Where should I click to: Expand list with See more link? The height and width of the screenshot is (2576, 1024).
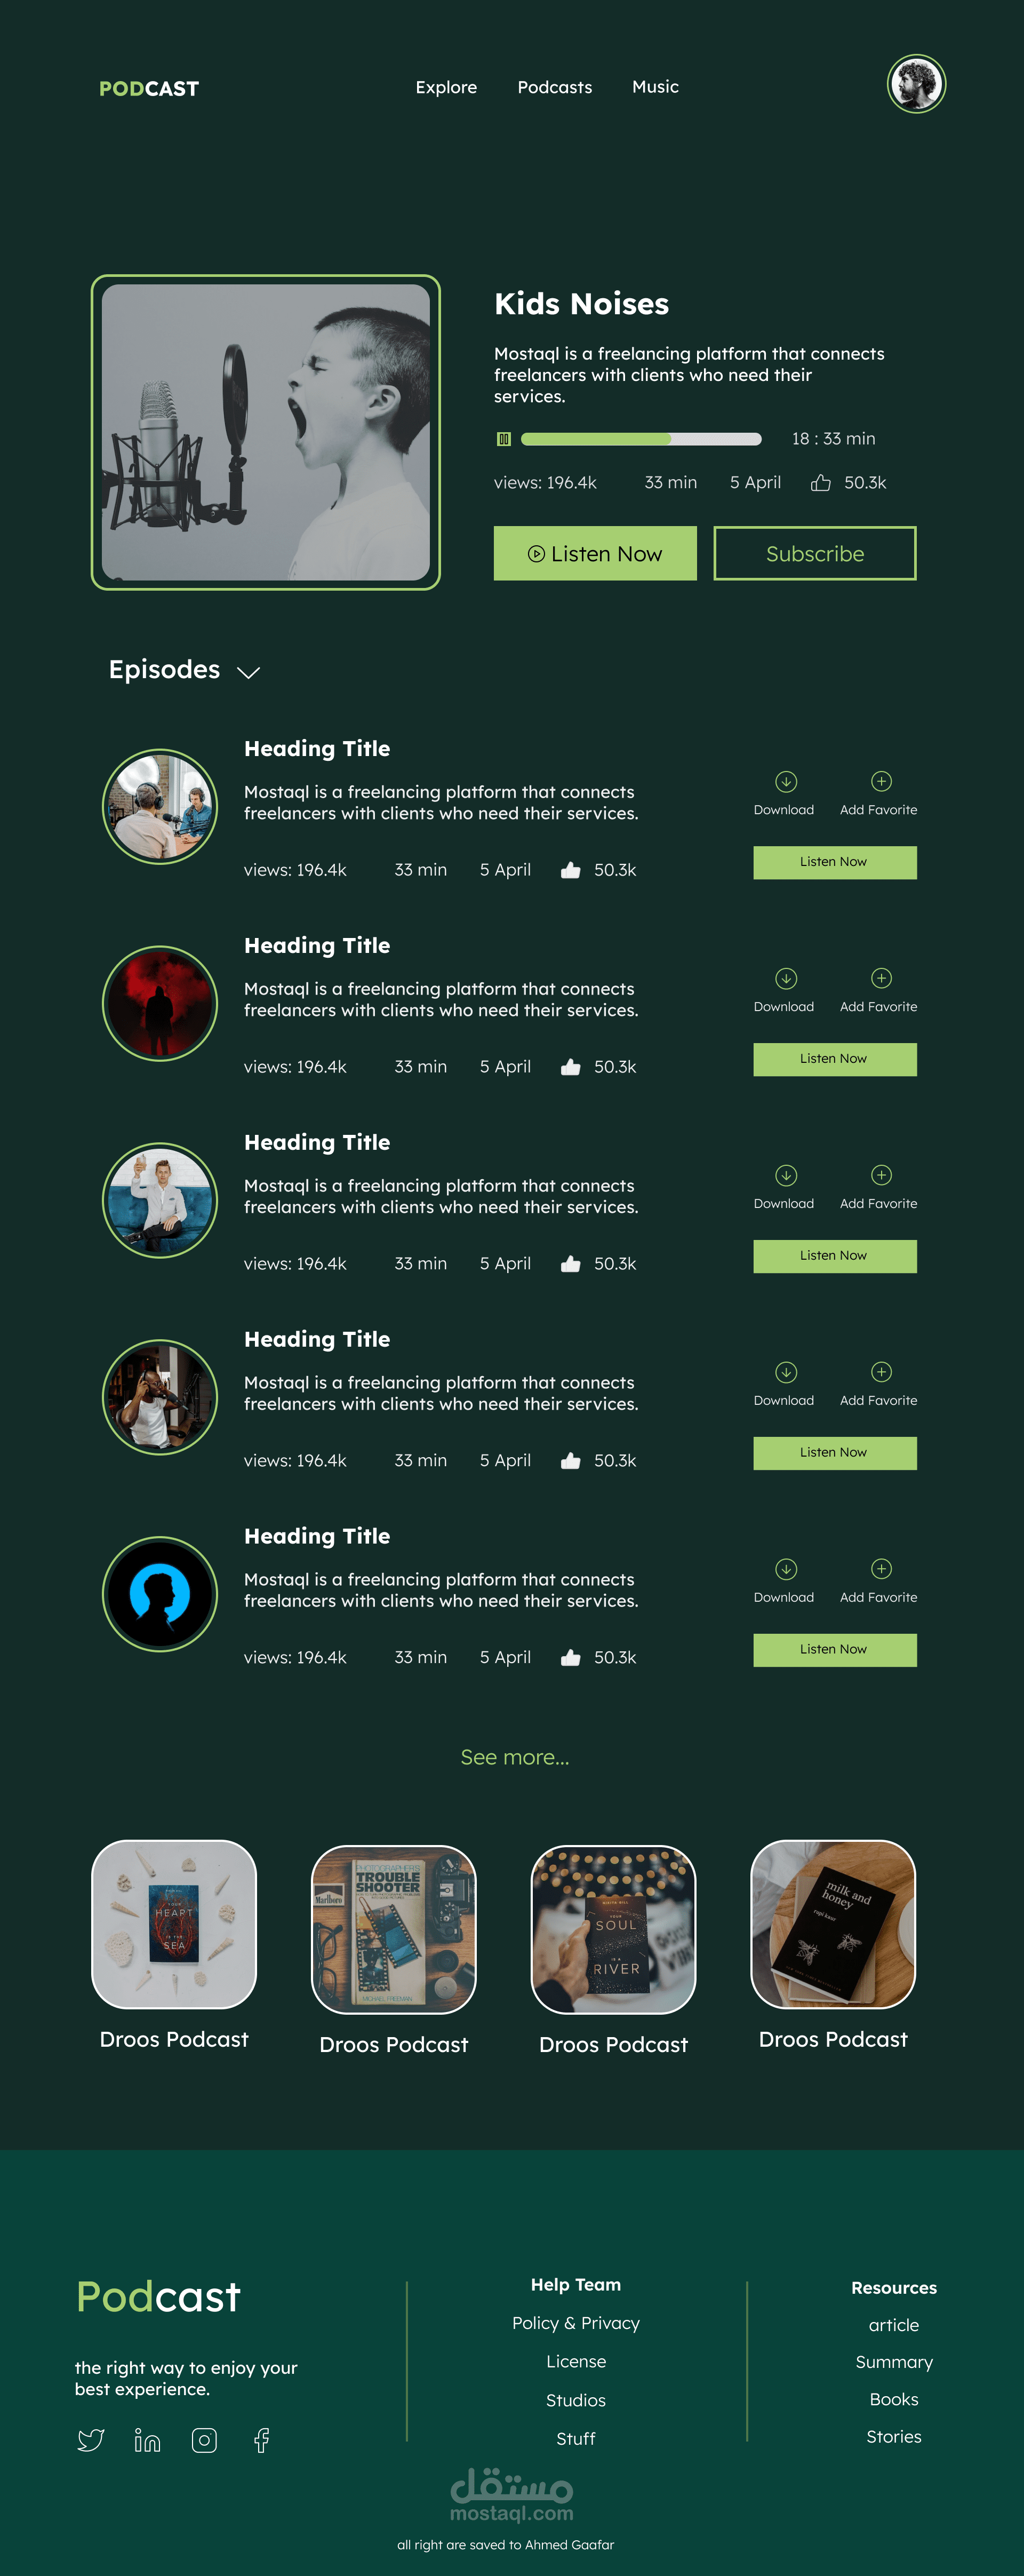(515, 1757)
